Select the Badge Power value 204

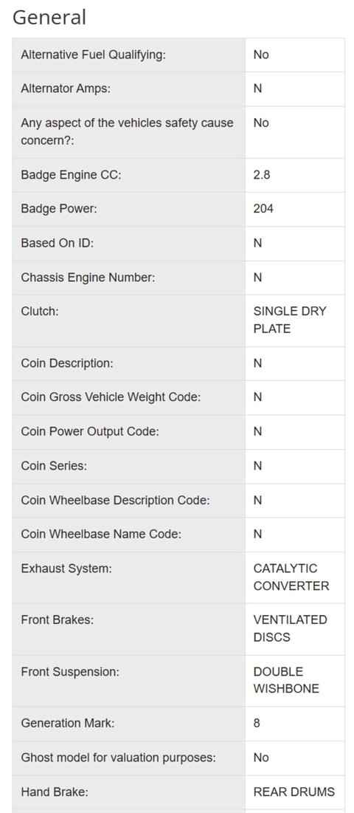(x=263, y=209)
